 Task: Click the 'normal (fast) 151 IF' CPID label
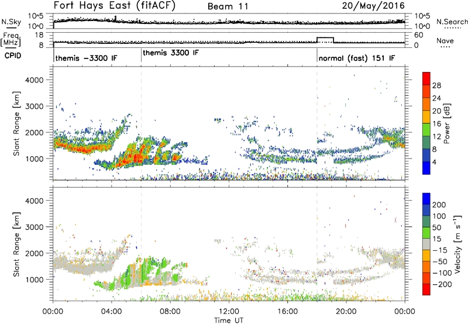tap(357, 58)
